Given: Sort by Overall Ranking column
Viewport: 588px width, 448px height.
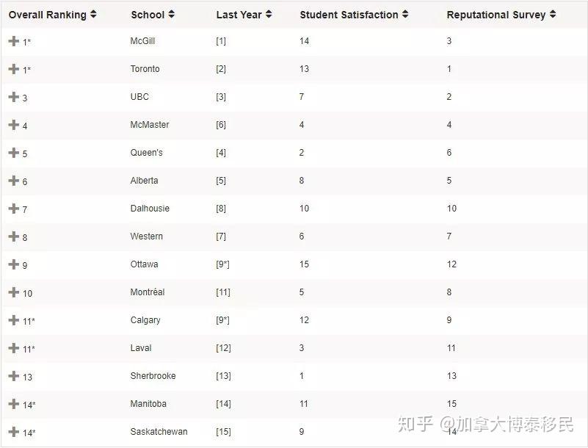Looking at the screenshot, I should pos(52,15).
